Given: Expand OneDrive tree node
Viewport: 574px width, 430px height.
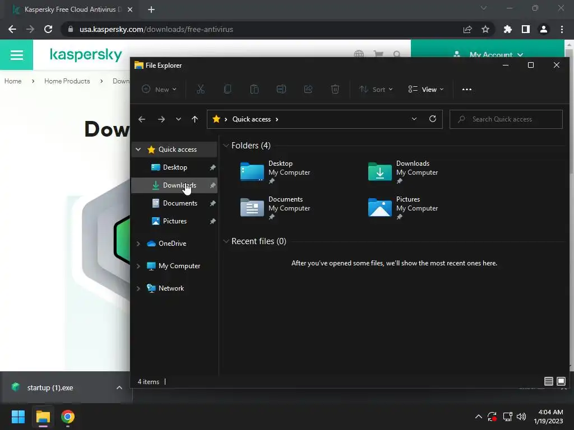Looking at the screenshot, I should click(x=138, y=244).
